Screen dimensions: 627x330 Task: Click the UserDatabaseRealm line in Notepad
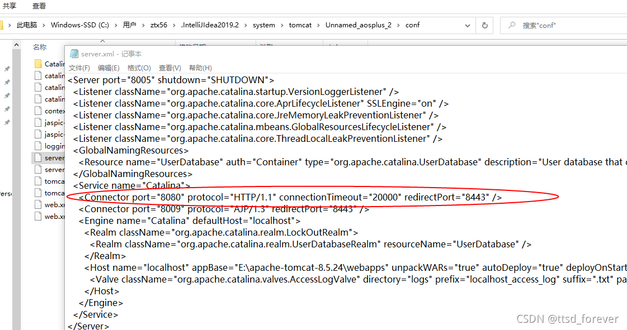(x=310, y=244)
